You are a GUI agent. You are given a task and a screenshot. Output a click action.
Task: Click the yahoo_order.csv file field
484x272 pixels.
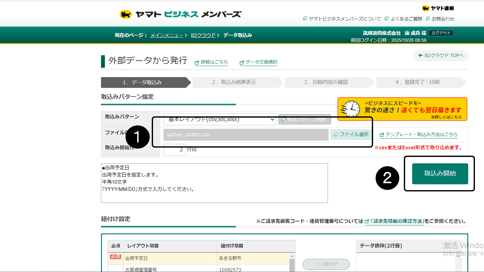tap(246, 134)
